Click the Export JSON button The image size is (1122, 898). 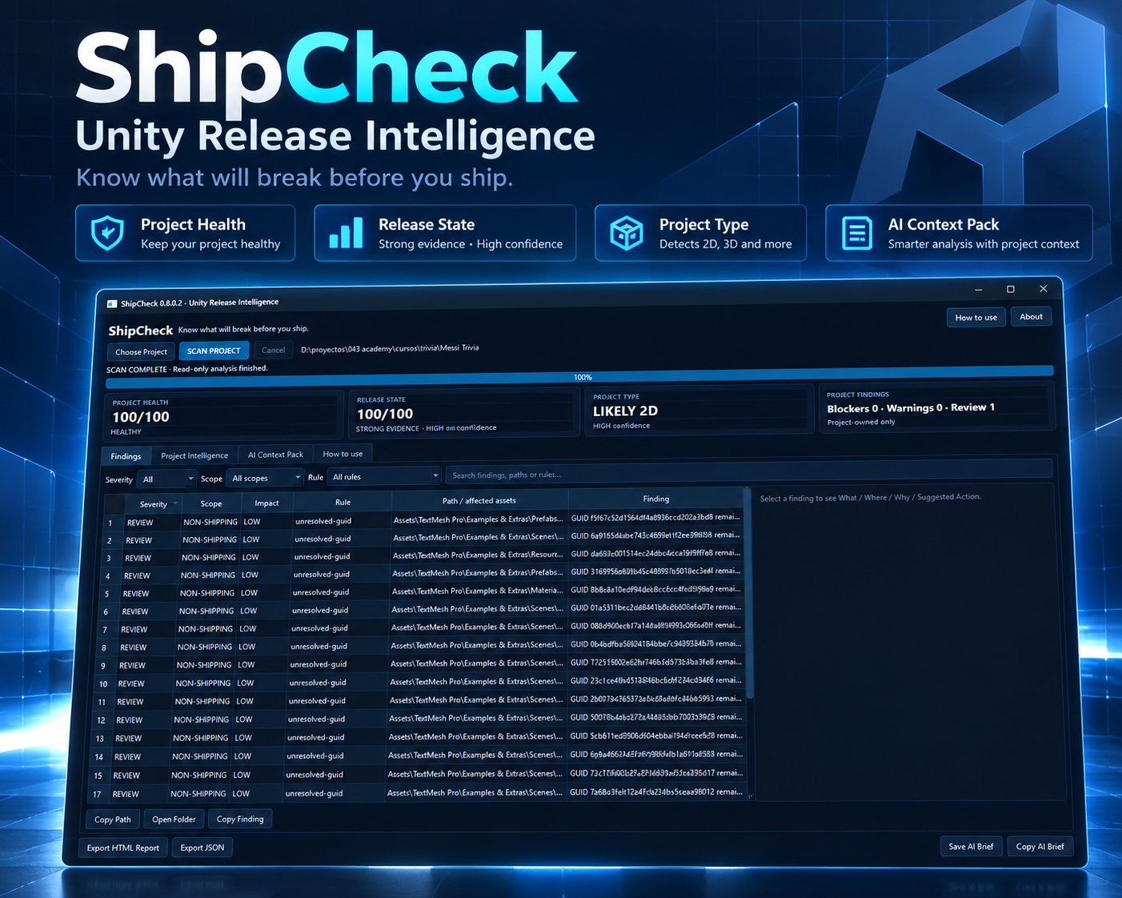pos(202,848)
